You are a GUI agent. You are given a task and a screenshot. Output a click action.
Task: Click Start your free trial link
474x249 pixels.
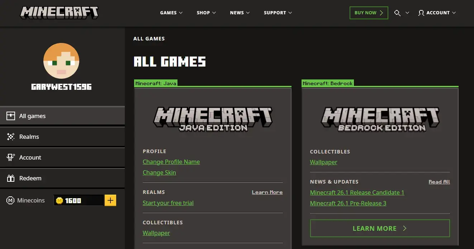point(168,203)
